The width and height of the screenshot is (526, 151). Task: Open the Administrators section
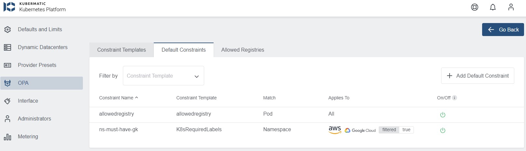pos(42,119)
